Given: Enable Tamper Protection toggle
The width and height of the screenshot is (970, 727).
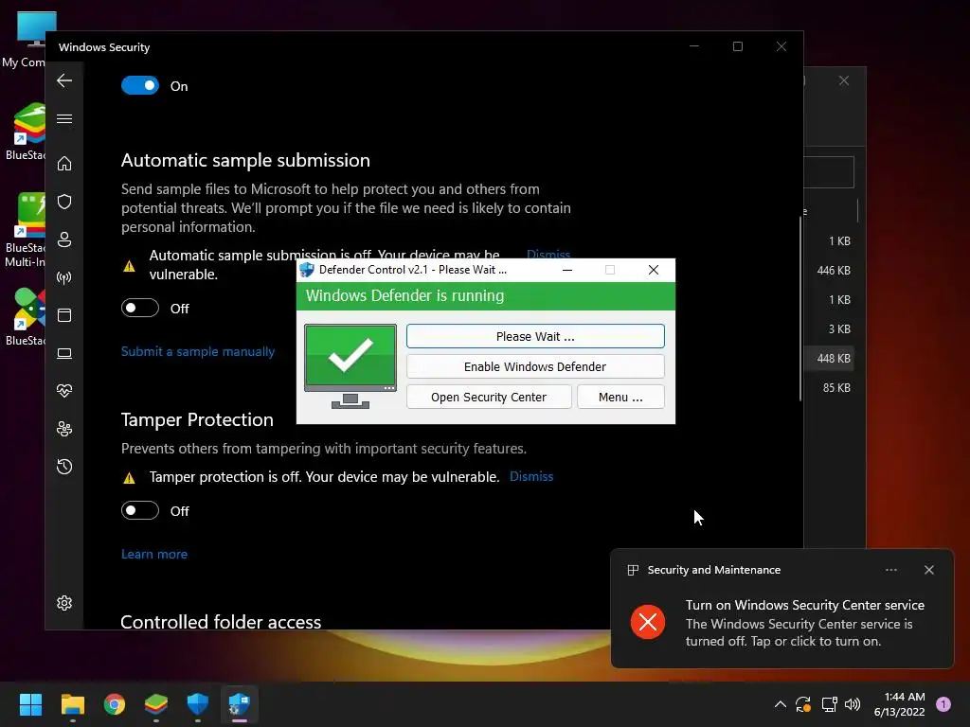Looking at the screenshot, I should pos(140,510).
